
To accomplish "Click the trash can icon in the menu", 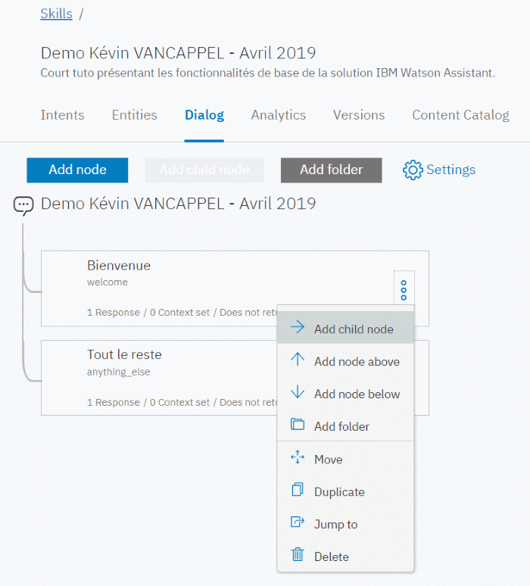I will [298, 554].
